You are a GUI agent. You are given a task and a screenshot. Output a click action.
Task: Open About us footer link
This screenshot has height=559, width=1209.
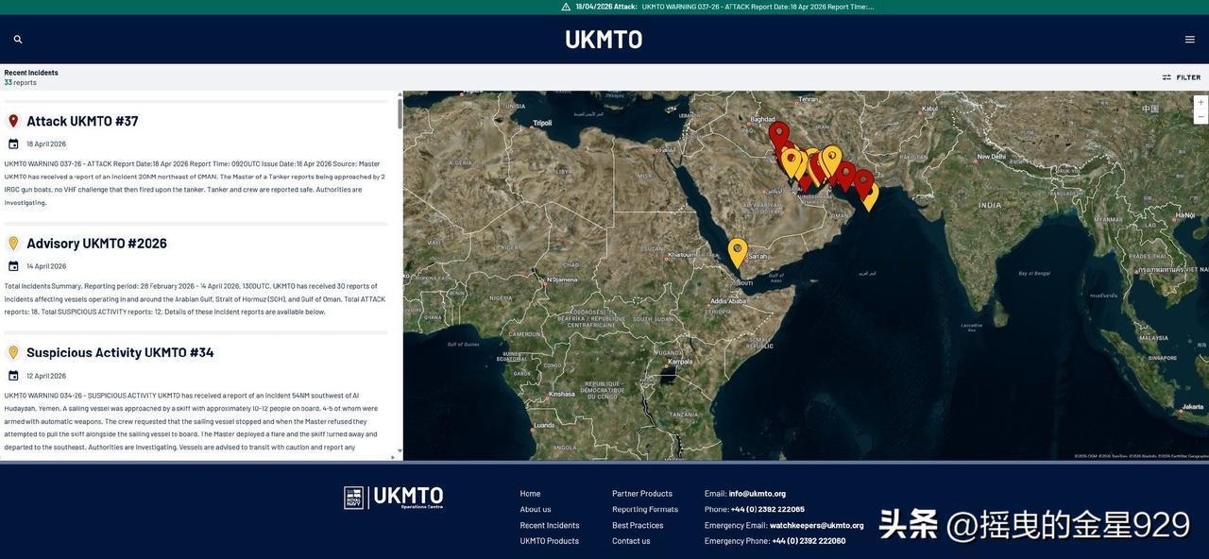click(x=536, y=510)
